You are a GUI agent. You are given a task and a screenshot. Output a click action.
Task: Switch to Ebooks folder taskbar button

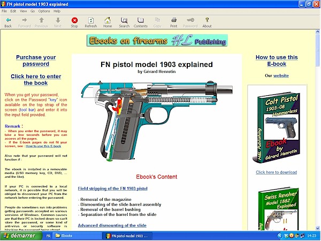pyautogui.click(x=77, y=236)
